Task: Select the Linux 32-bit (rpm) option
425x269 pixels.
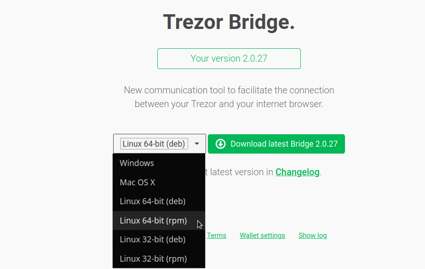Action: pyautogui.click(x=159, y=259)
